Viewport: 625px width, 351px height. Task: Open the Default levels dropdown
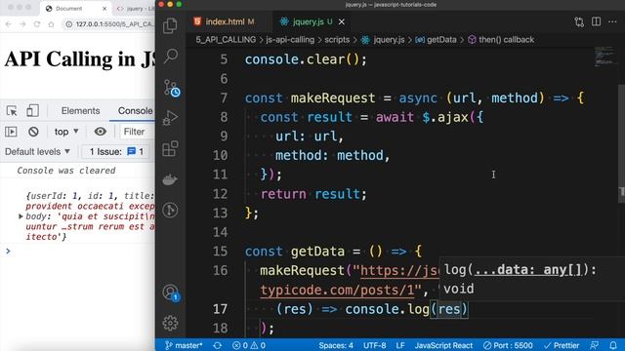tap(37, 152)
